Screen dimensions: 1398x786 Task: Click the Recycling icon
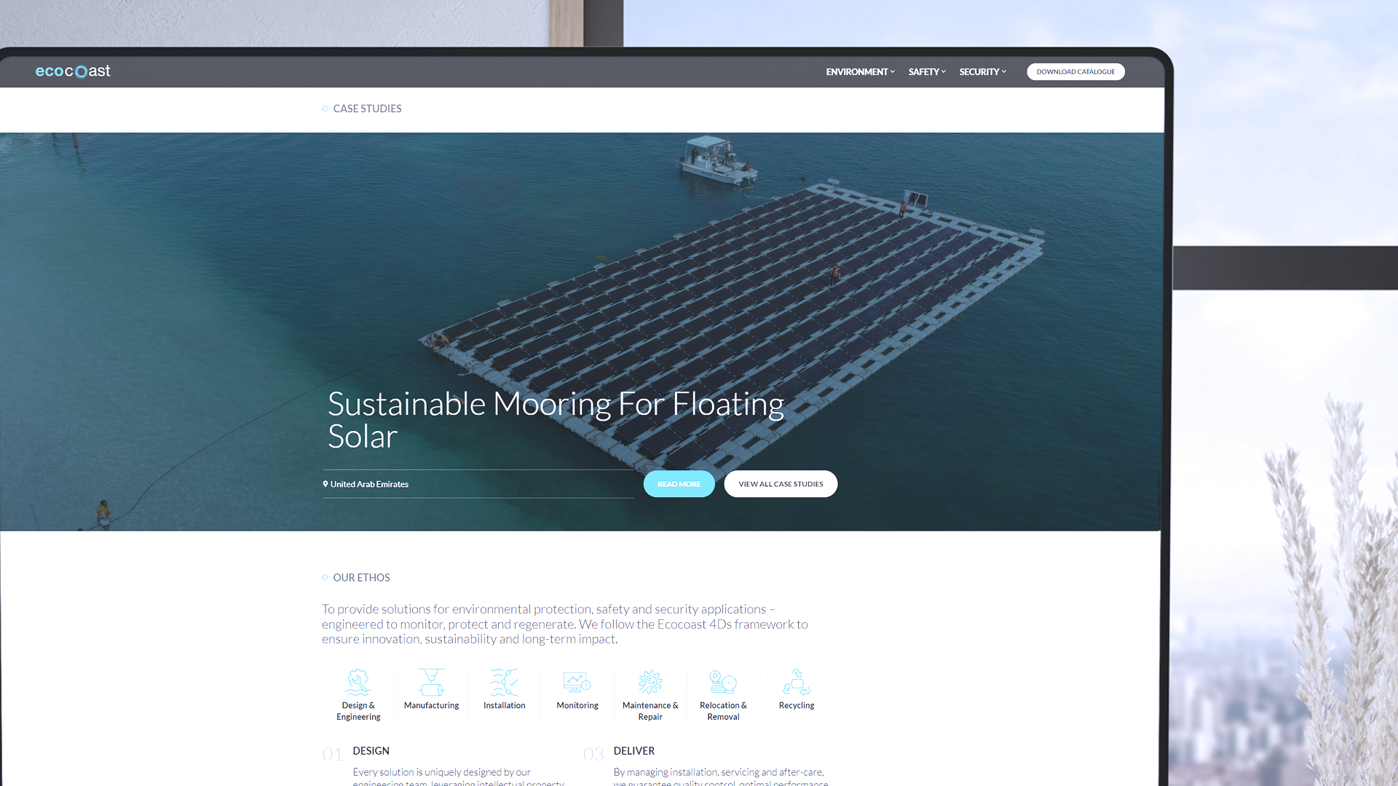coord(797,683)
